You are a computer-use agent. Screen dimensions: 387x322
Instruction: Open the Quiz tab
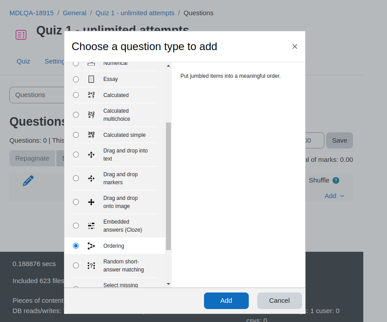[x=23, y=61]
